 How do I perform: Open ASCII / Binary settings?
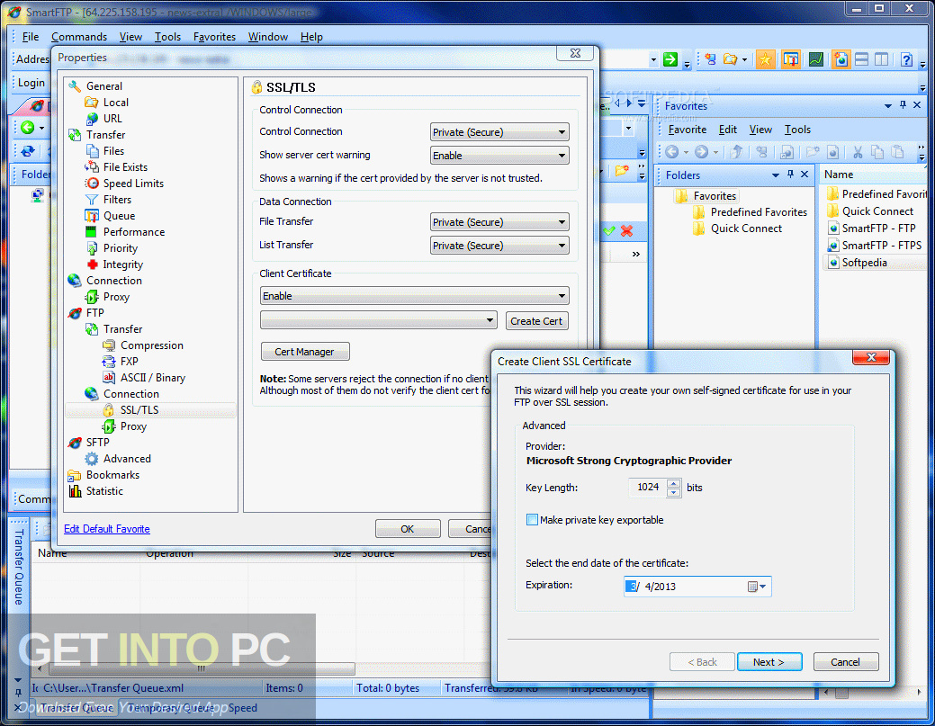[x=153, y=377]
